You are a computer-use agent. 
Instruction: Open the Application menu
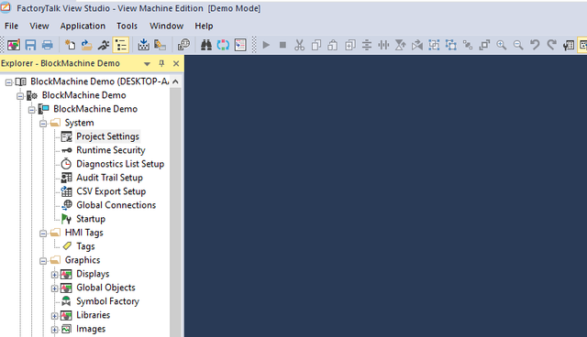click(x=83, y=26)
